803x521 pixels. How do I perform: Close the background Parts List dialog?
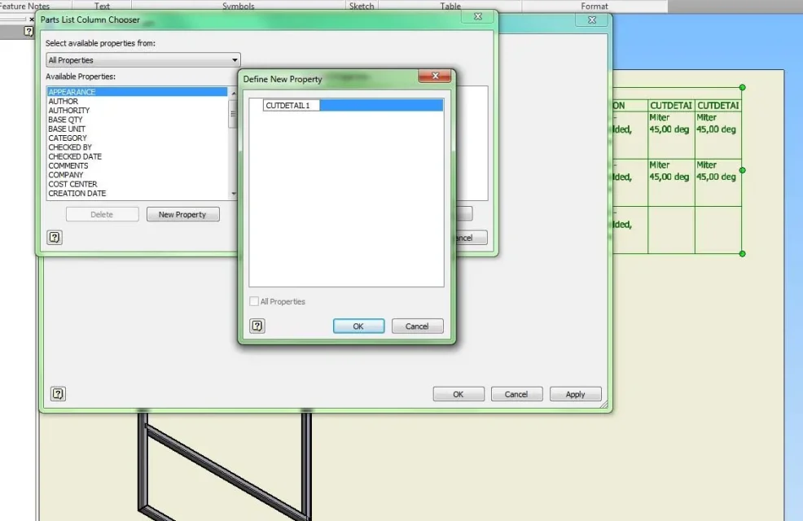(x=592, y=20)
